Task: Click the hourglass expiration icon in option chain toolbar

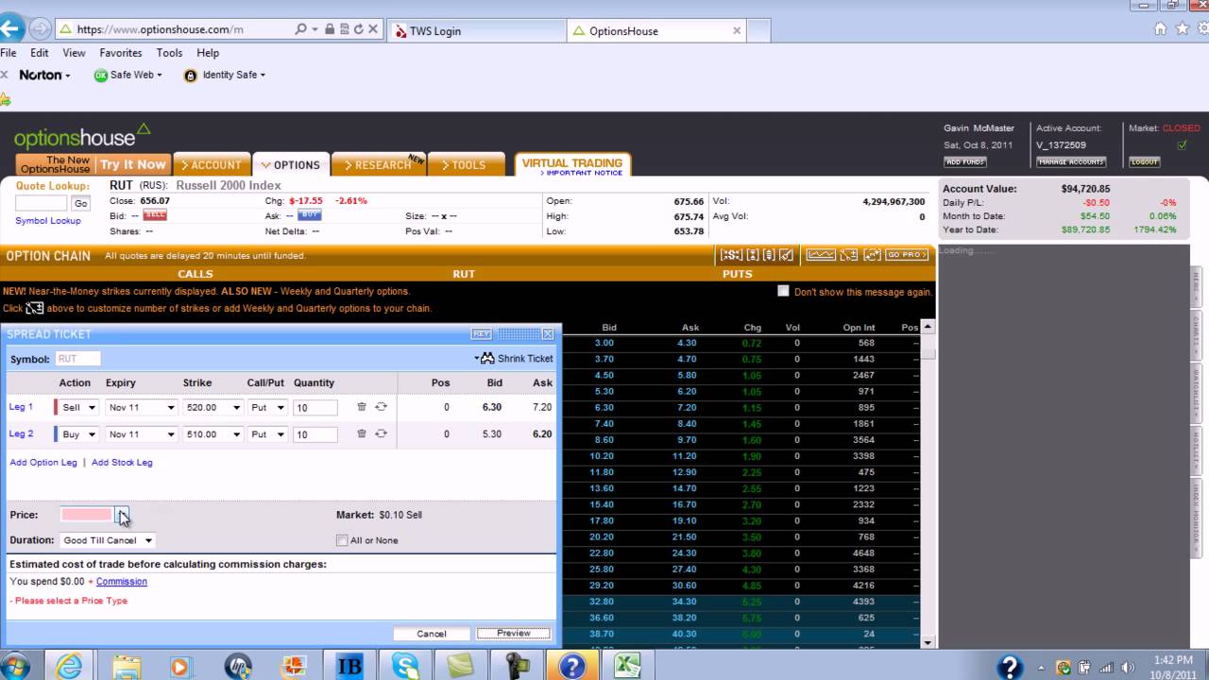Action: click(753, 255)
